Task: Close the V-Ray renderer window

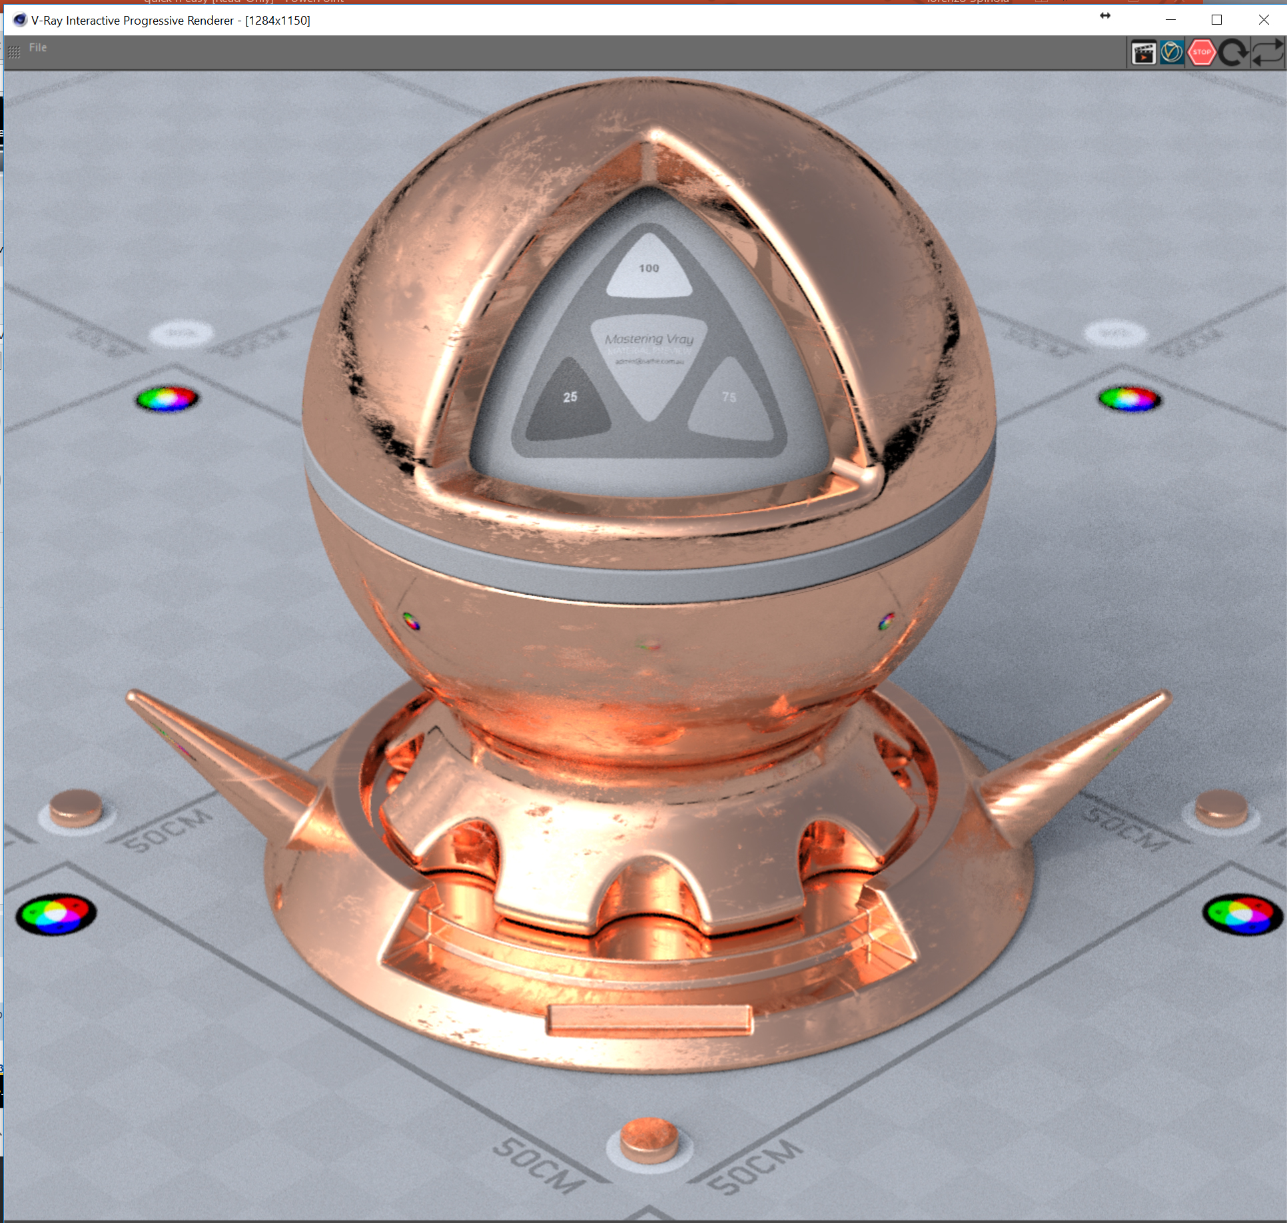Action: [1263, 20]
